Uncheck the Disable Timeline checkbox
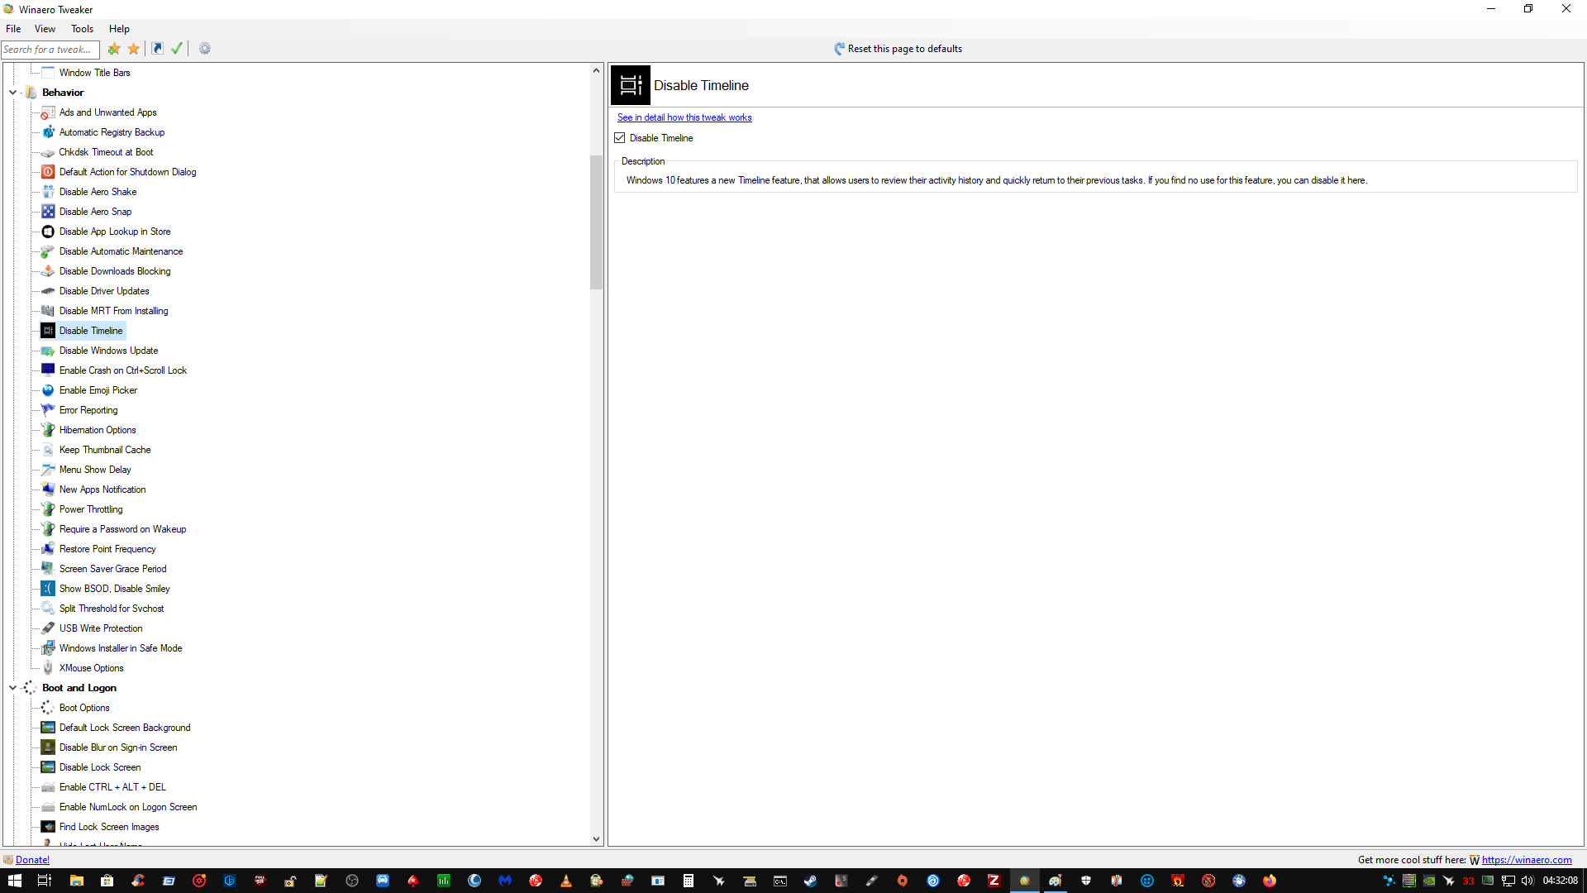Screen dimensions: 1587x893 click(620, 138)
